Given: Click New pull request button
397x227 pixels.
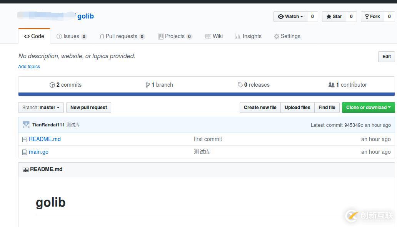Looking at the screenshot, I should 88,108.
